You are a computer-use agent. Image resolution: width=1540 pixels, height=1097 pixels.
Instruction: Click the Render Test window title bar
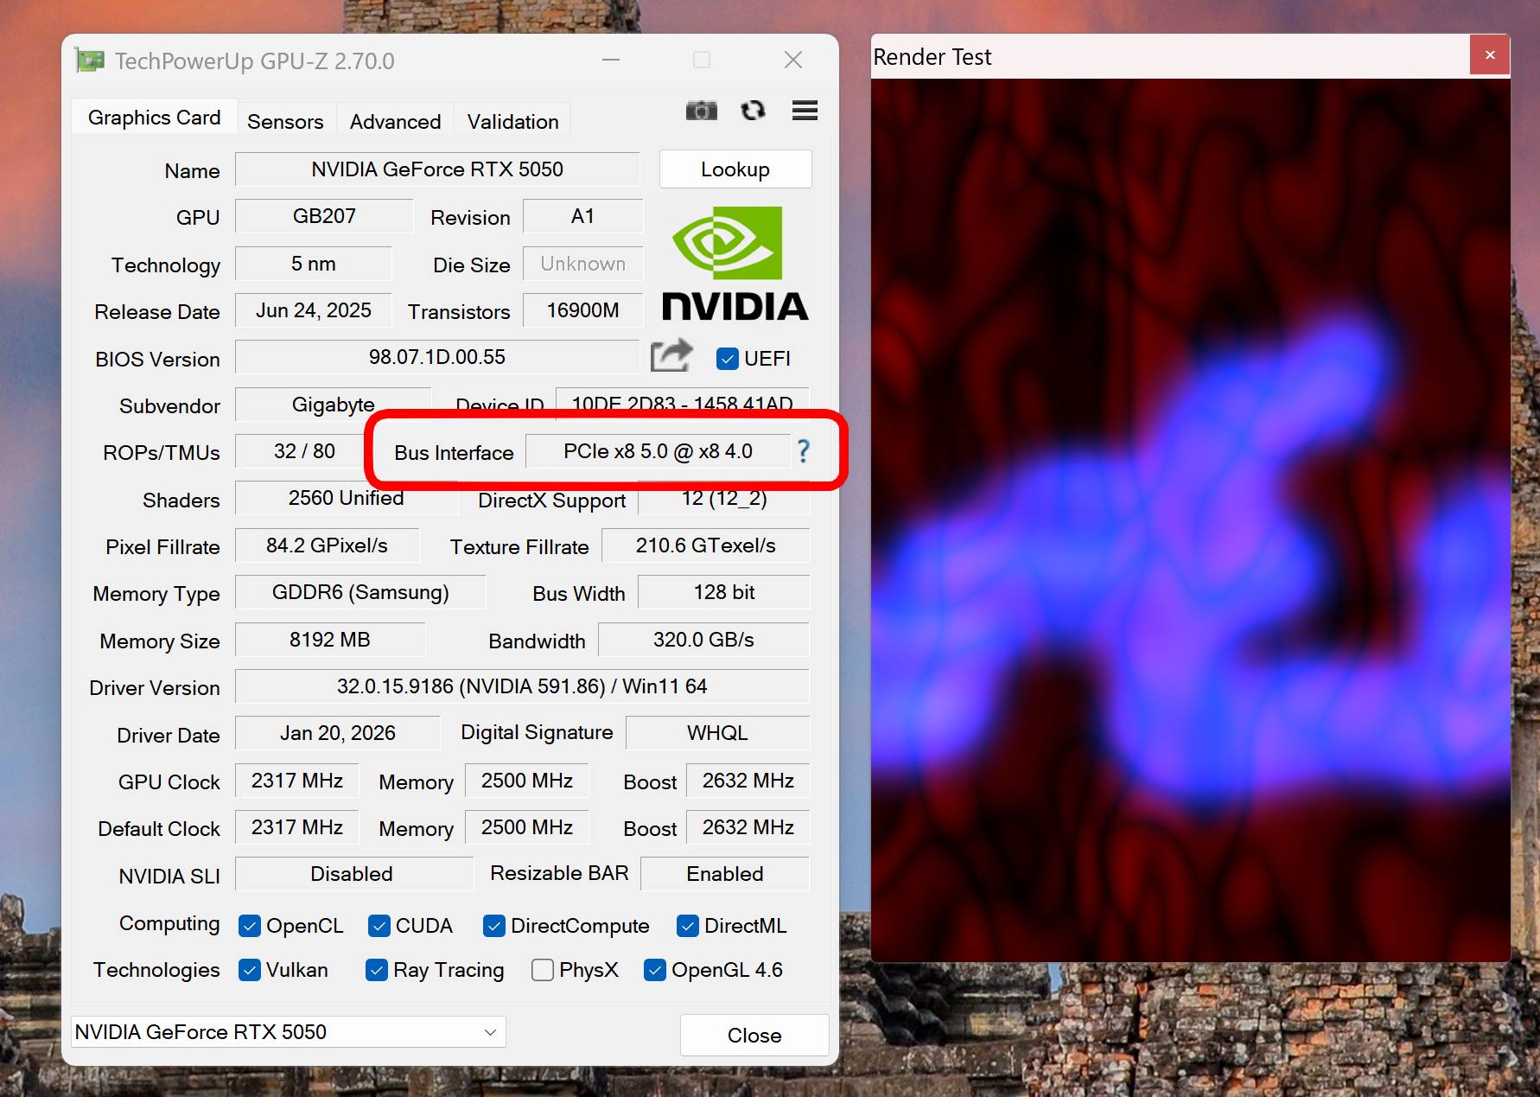point(1170,56)
